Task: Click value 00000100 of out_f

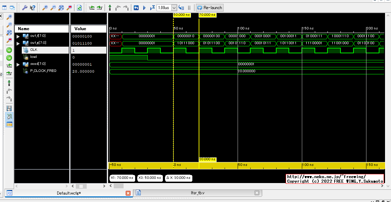Action: click(82, 36)
